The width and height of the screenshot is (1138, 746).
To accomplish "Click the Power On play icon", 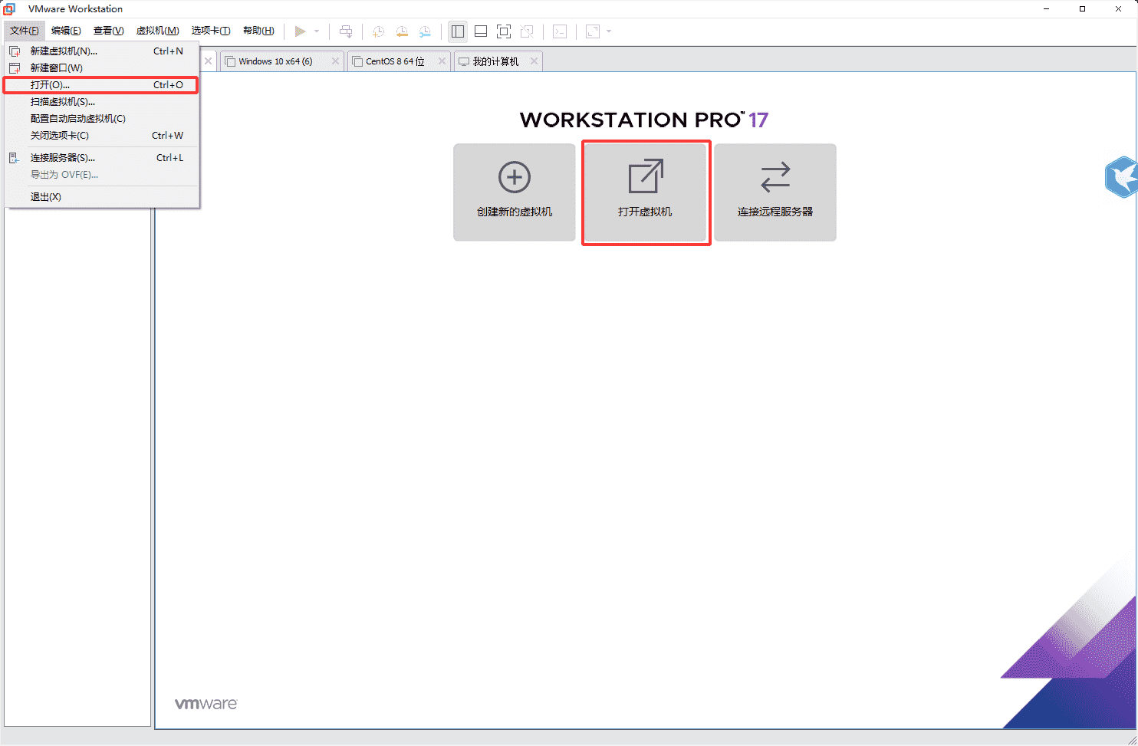I will [x=300, y=31].
